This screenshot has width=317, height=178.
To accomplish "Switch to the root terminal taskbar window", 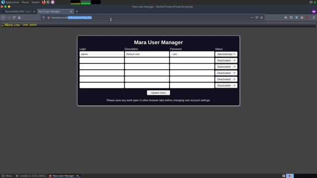I will (31, 176).
